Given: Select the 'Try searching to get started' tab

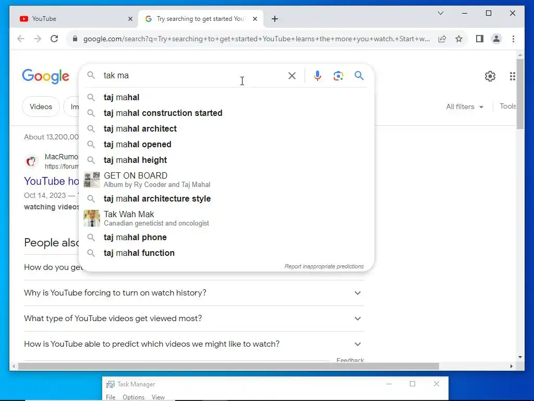Looking at the screenshot, I should coord(200,19).
